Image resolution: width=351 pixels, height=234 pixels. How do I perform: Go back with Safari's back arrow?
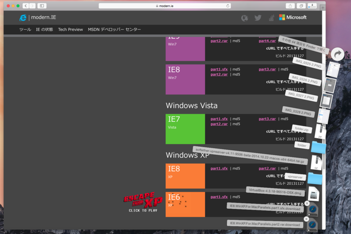point(26,6)
